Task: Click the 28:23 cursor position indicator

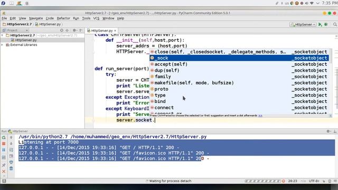Action: (x=293, y=181)
